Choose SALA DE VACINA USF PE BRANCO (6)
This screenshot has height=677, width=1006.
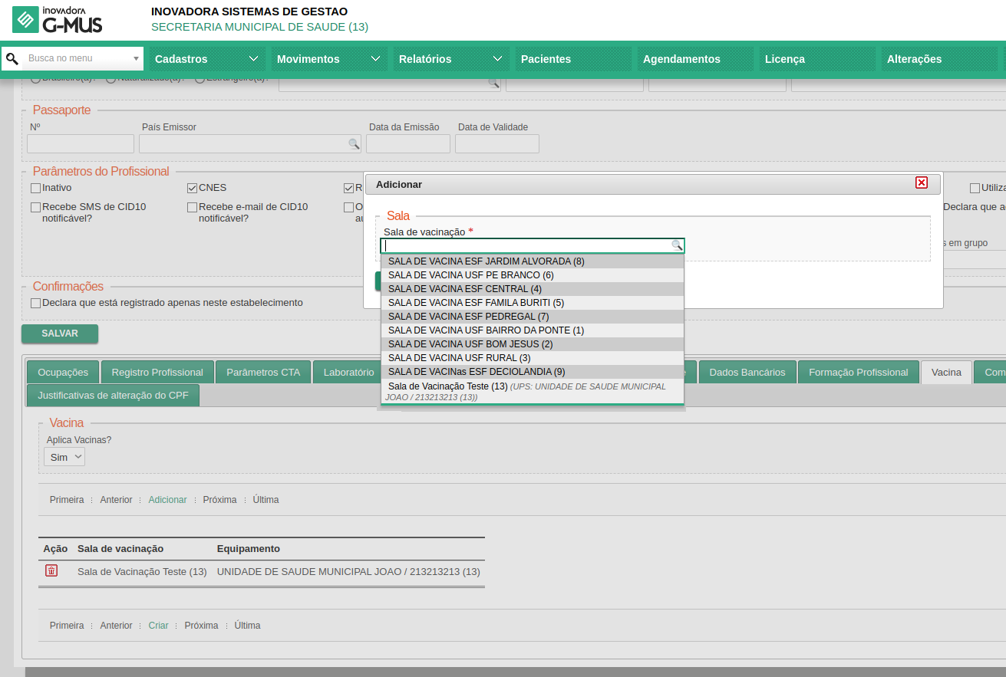[x=533, y=275]
